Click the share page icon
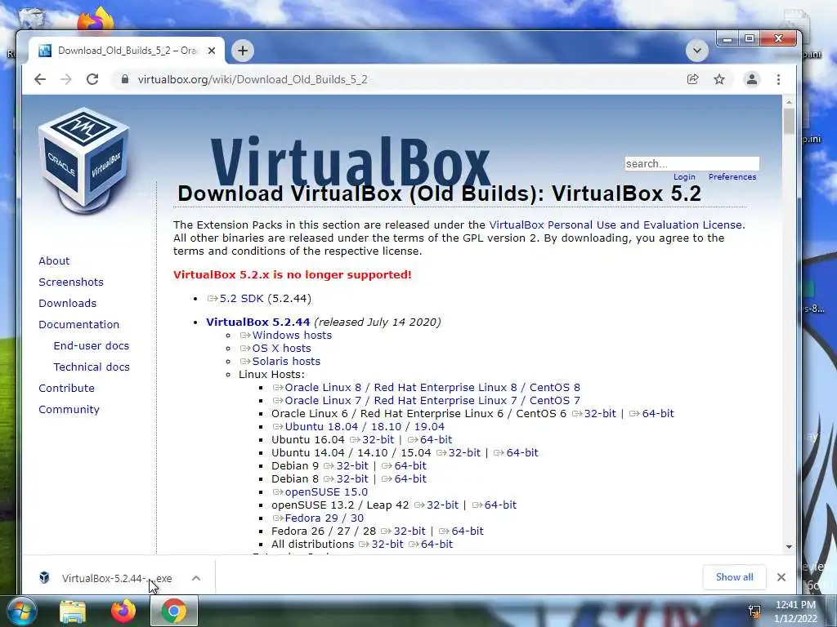The image size is (837, 627). click(693, 79)
